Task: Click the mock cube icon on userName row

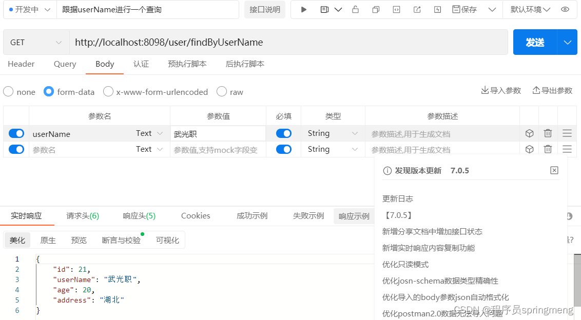Action: [529, 133]
